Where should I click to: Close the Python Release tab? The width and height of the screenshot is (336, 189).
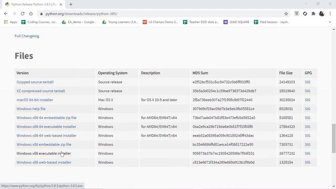click(x=61, y=4)
